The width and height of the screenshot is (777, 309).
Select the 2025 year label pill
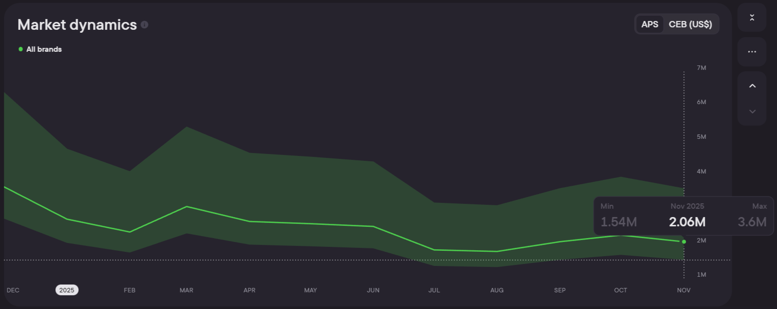coord(67,290)
